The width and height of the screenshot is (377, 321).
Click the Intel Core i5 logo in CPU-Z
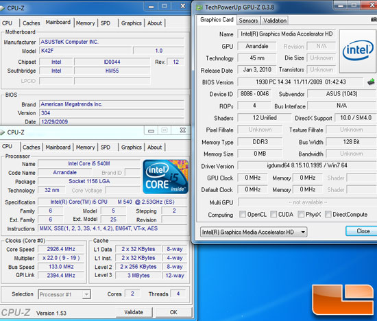pos(165,177)
